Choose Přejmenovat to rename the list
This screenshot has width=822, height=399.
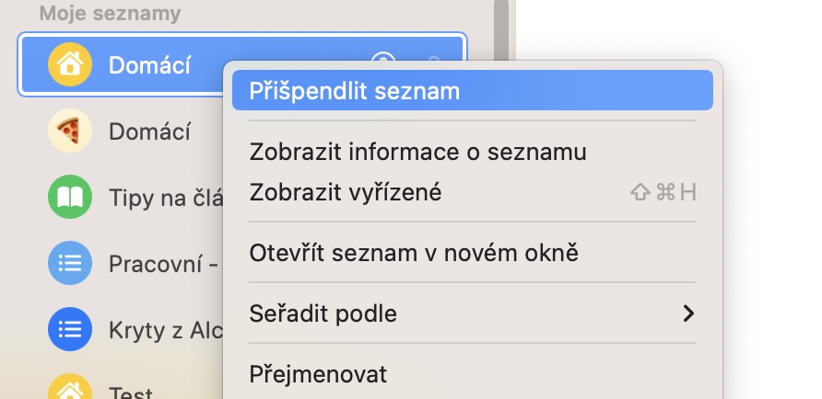[318, 374]
